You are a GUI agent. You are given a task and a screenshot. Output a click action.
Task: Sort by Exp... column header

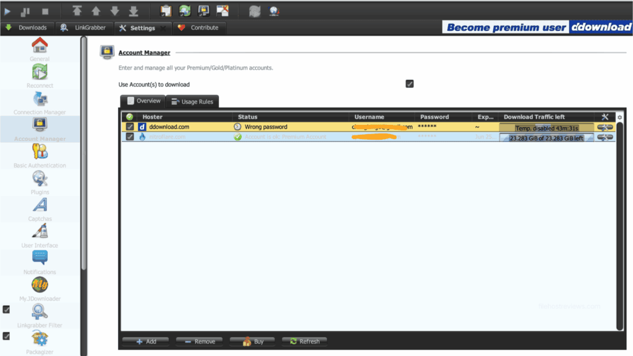[485, 117]
